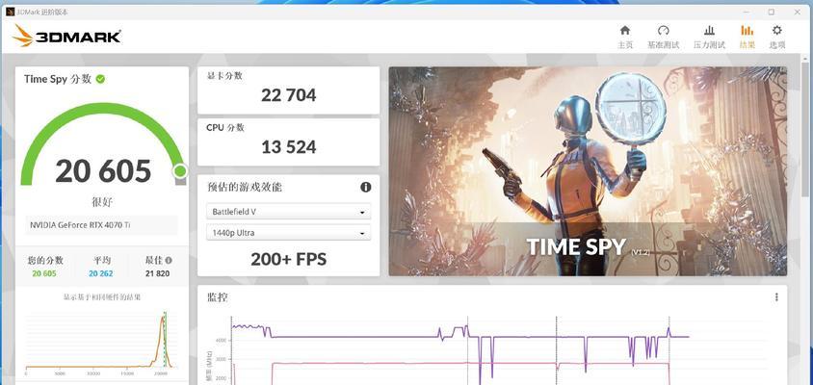Viewport: 813px width, 385px height.
Task: Click the info icon beside 预估的游戏效能
Action: click(x=365, y=187)
